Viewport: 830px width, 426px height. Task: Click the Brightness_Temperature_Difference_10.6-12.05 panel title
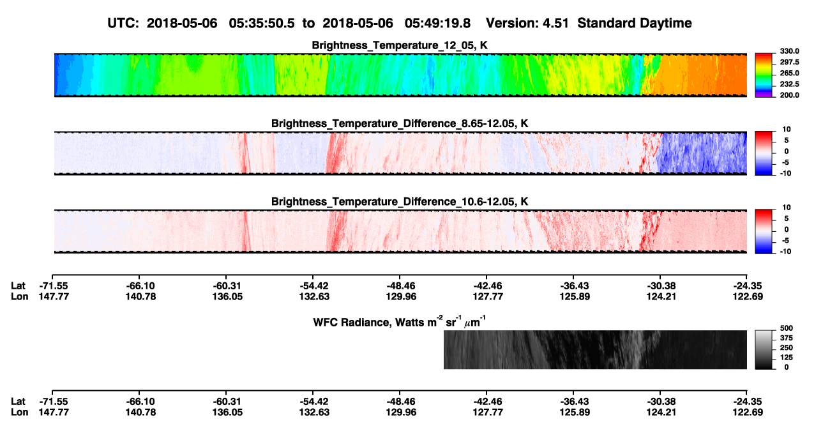tap(400, 202)
